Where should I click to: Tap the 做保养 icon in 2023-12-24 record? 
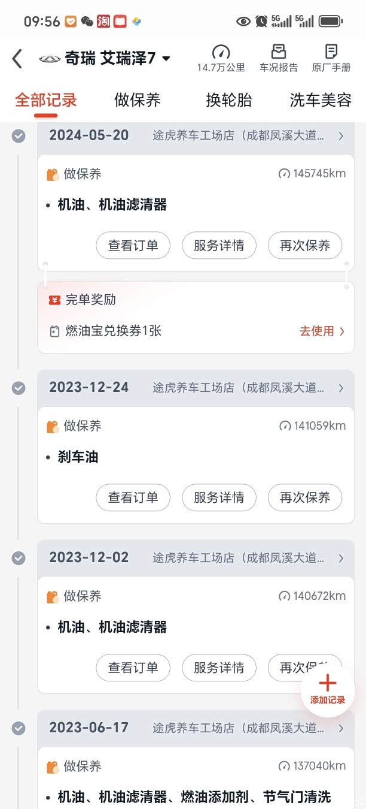[x=53, y=426]
